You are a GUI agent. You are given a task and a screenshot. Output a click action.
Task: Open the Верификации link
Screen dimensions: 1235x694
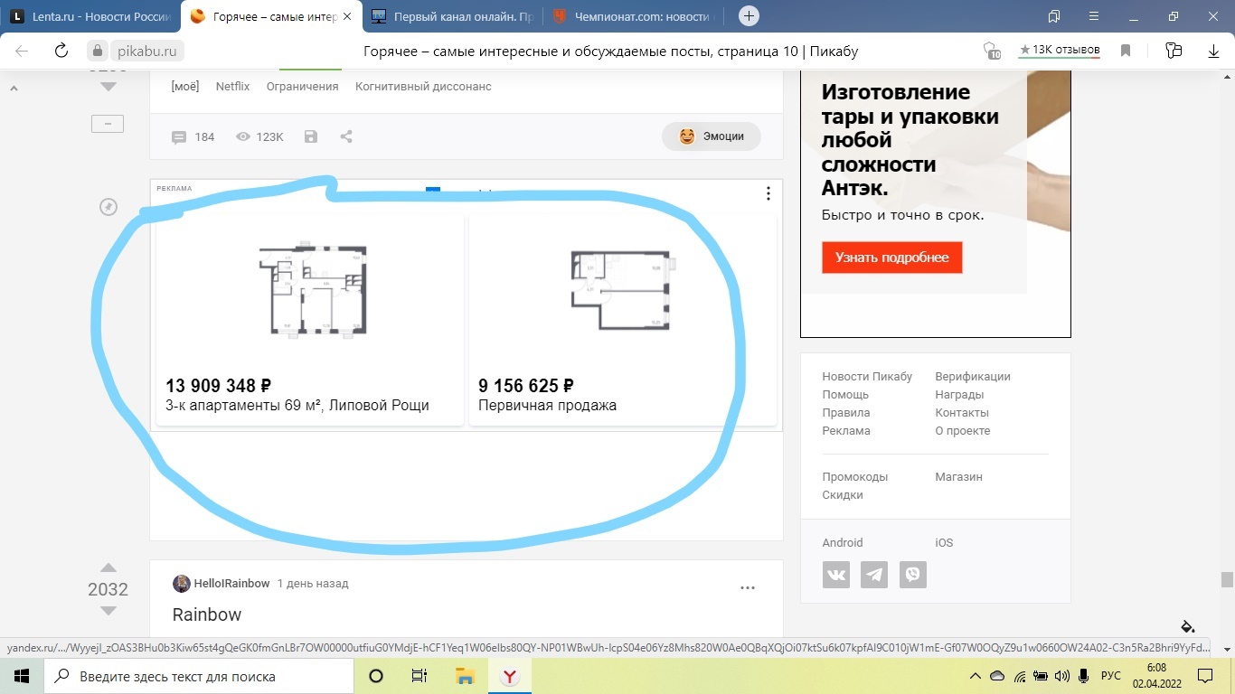click(973, 377)
